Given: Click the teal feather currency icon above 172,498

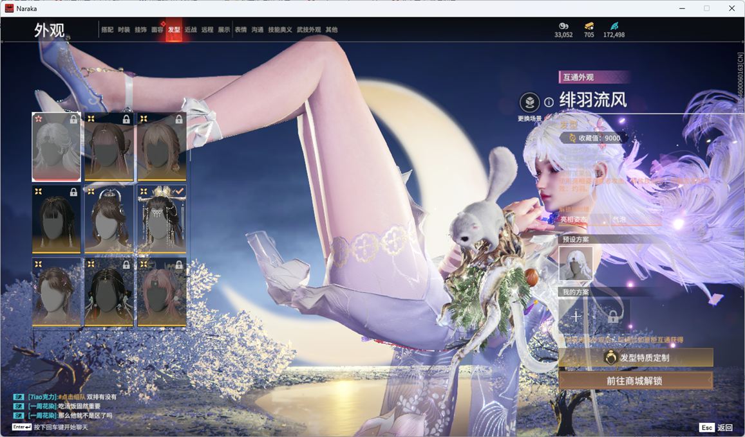Looking at the screenshot, I should 614,26.
